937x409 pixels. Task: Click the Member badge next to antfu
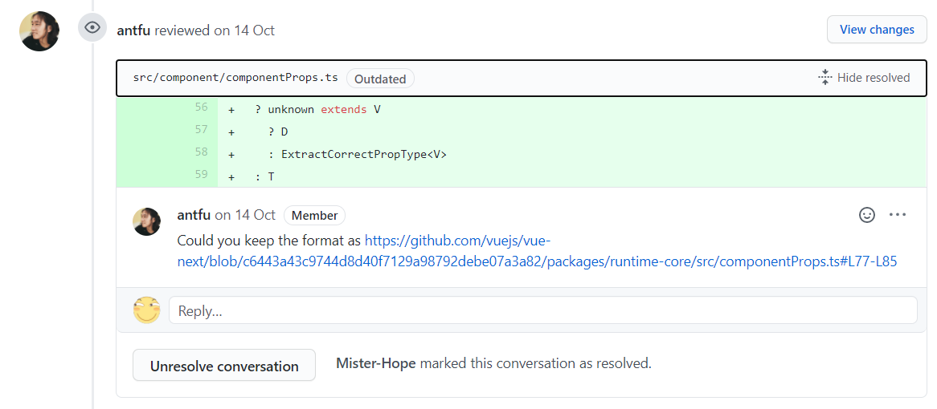point(314,215)
